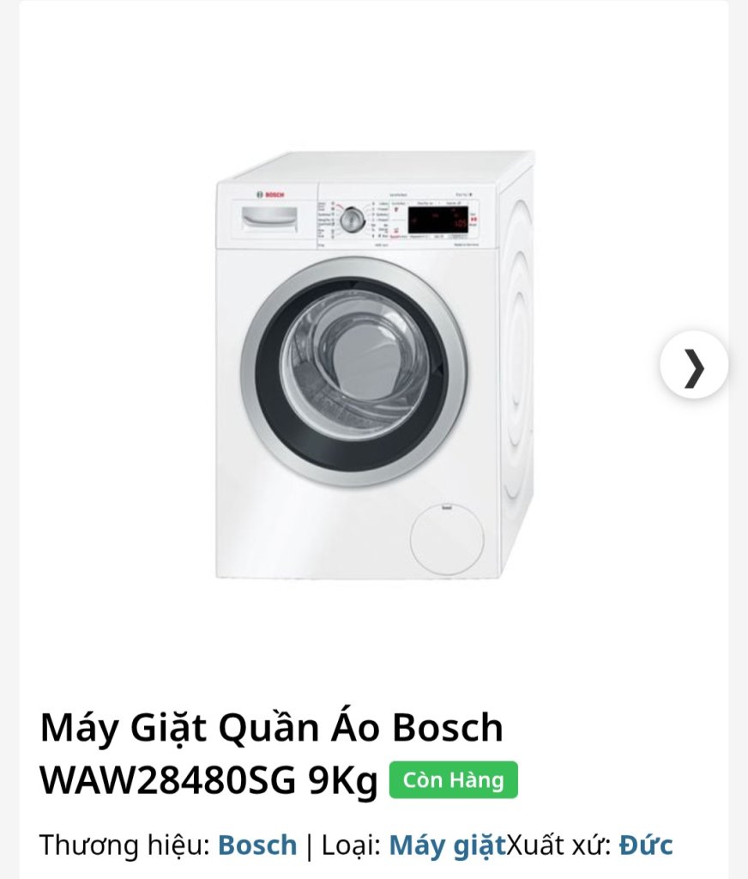Click the program dial knob on washer
The height and width of the screenshot is (879, 748).
352,220
